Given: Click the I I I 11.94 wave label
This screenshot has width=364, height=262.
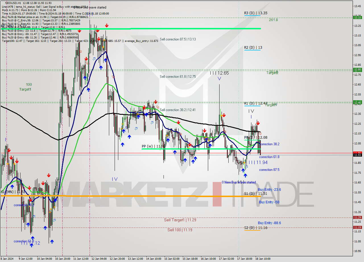Looking at the screenshot, I should 258,162.
